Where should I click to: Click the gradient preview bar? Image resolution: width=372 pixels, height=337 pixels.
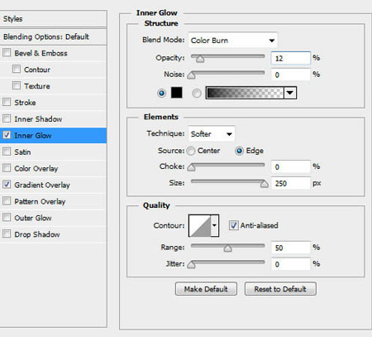(x=245, y=93)
